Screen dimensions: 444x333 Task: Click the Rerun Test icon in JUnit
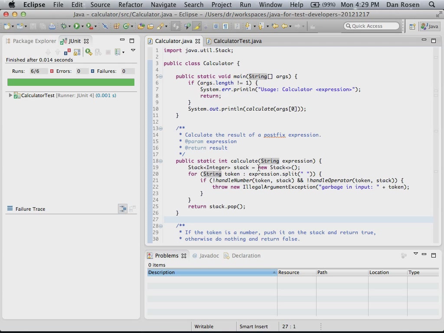(x=88, y=52)
